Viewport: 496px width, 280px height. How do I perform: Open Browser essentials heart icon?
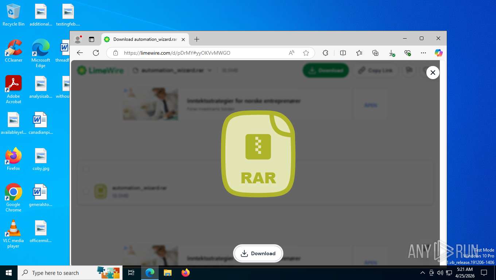[x=408, y=53]
